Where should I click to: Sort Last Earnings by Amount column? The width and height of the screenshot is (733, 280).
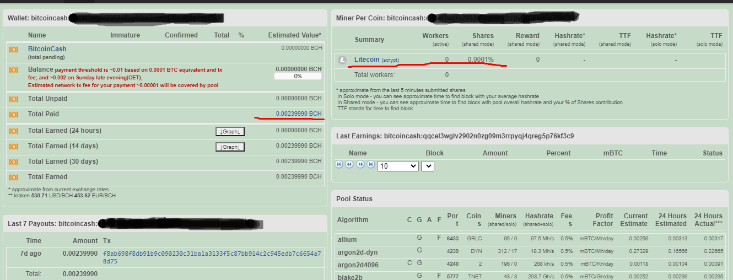495,153
